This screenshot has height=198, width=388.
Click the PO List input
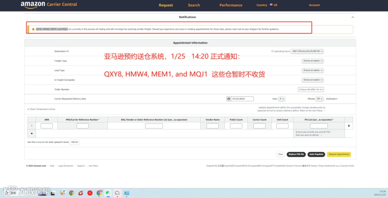[x=319, y=126]
